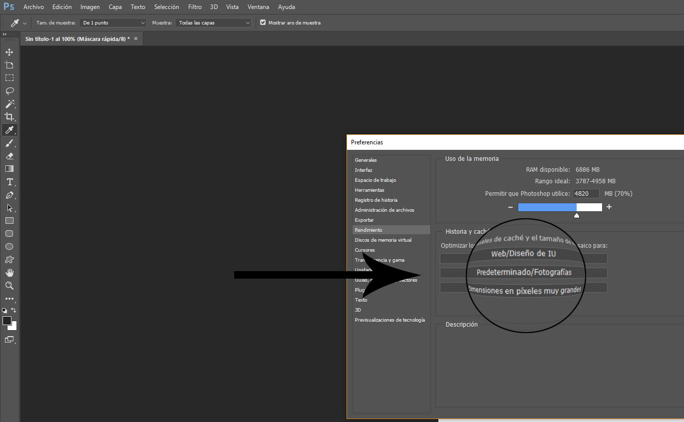Toggle Mostrar aro de muestra checkbox
Screen dimensions: 684x422
pyautogui.click(x=263, y=22)
